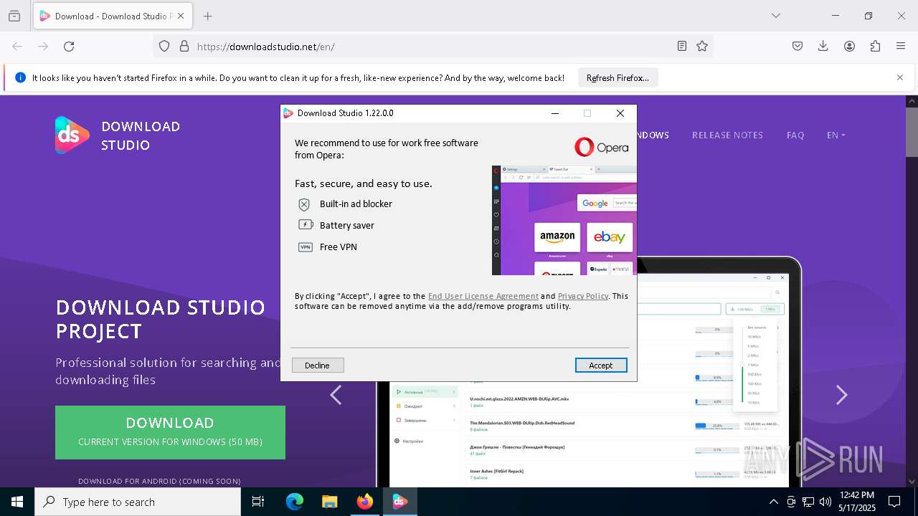Image resolution: width=918 pixels, height=516 pixels.
Task: Open the taskbar clock showing 12:42 PM
Action: (x=857, y=502)
